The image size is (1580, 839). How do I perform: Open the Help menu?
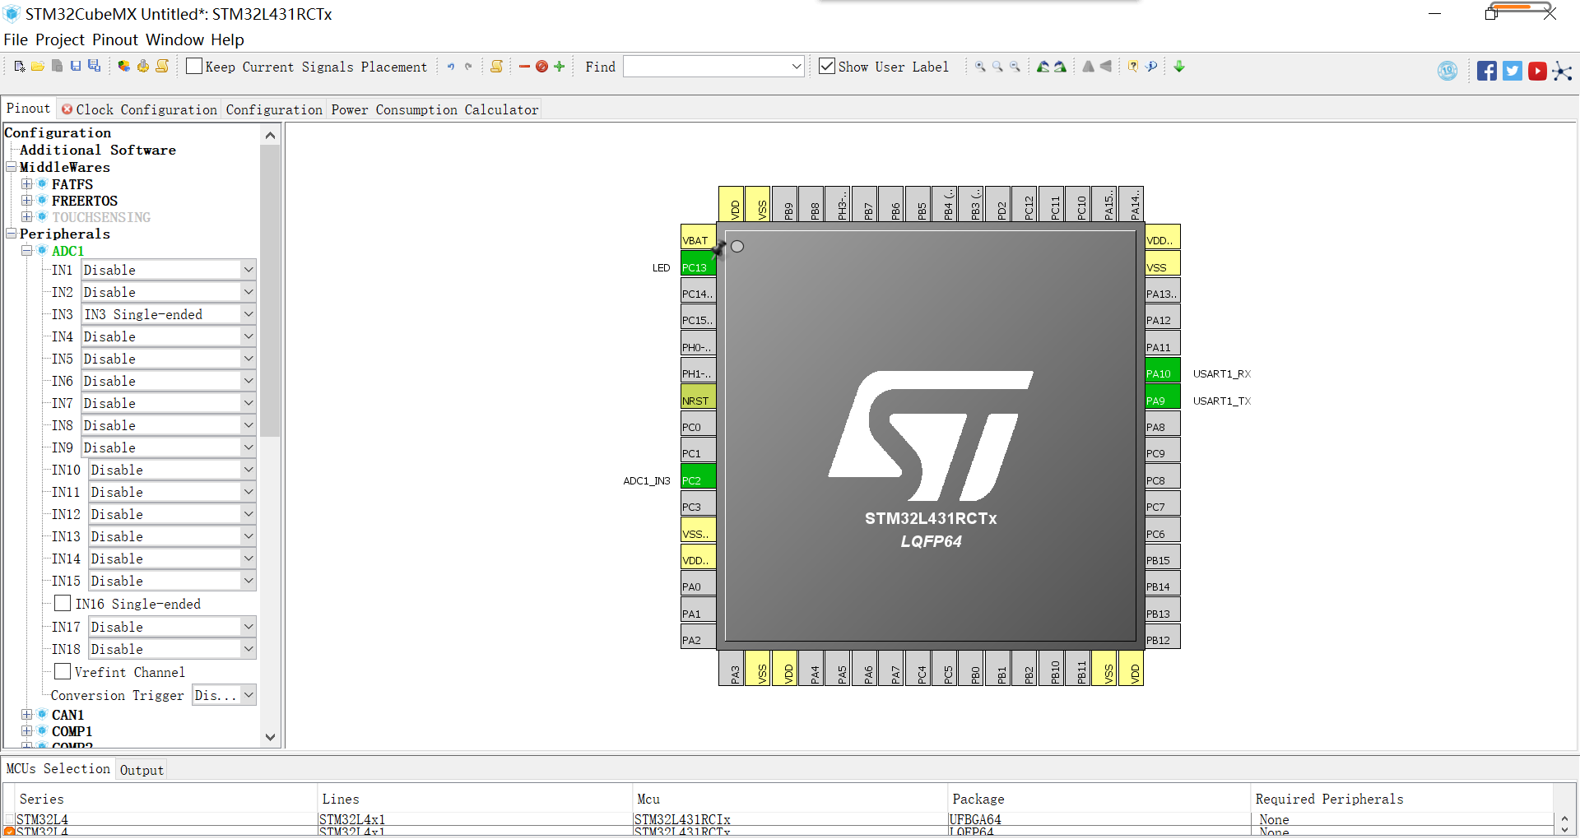pos(227,39)
